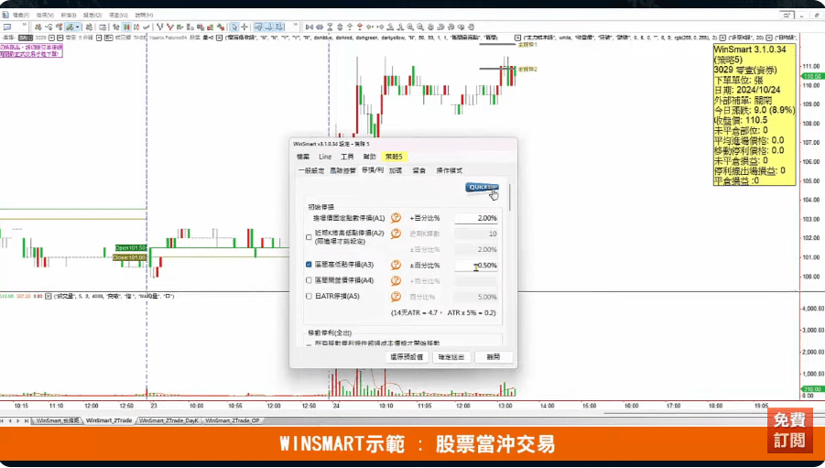Click X box on volume sub-chart status line

tap(48, 297)
